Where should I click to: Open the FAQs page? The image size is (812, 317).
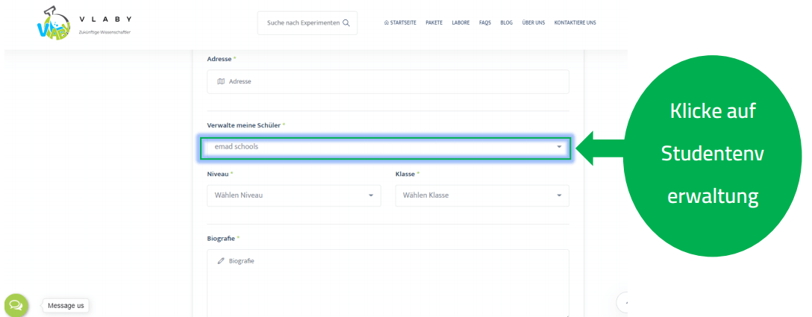pyautogui.click(x=484, y=22)
